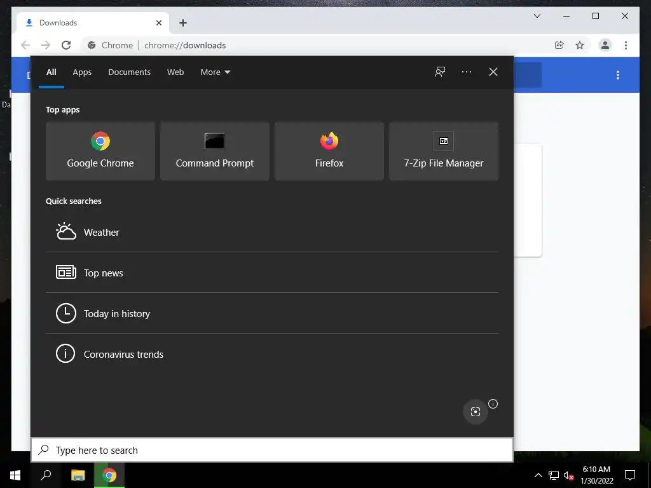The image size is (651, 488).
Task: Click Chrome back navigation arrow
Action: (25, 45)
